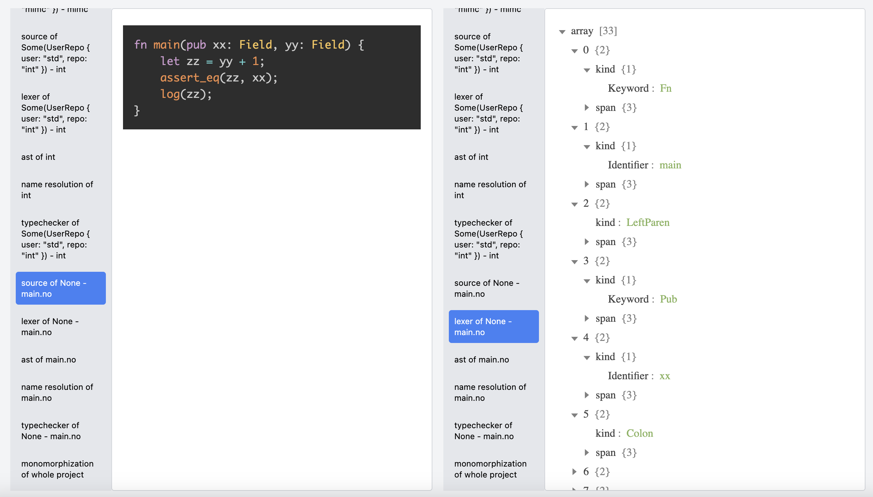Viewport: 873px width, 497px height.
Task: Open 'monomorphization of whole project' right sidebar
Action: 490,469
